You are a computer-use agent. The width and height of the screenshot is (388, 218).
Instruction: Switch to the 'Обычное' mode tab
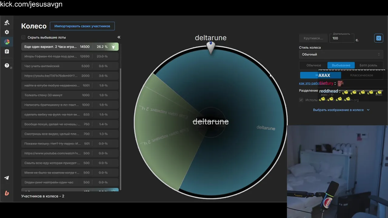(x=313, y=65)
